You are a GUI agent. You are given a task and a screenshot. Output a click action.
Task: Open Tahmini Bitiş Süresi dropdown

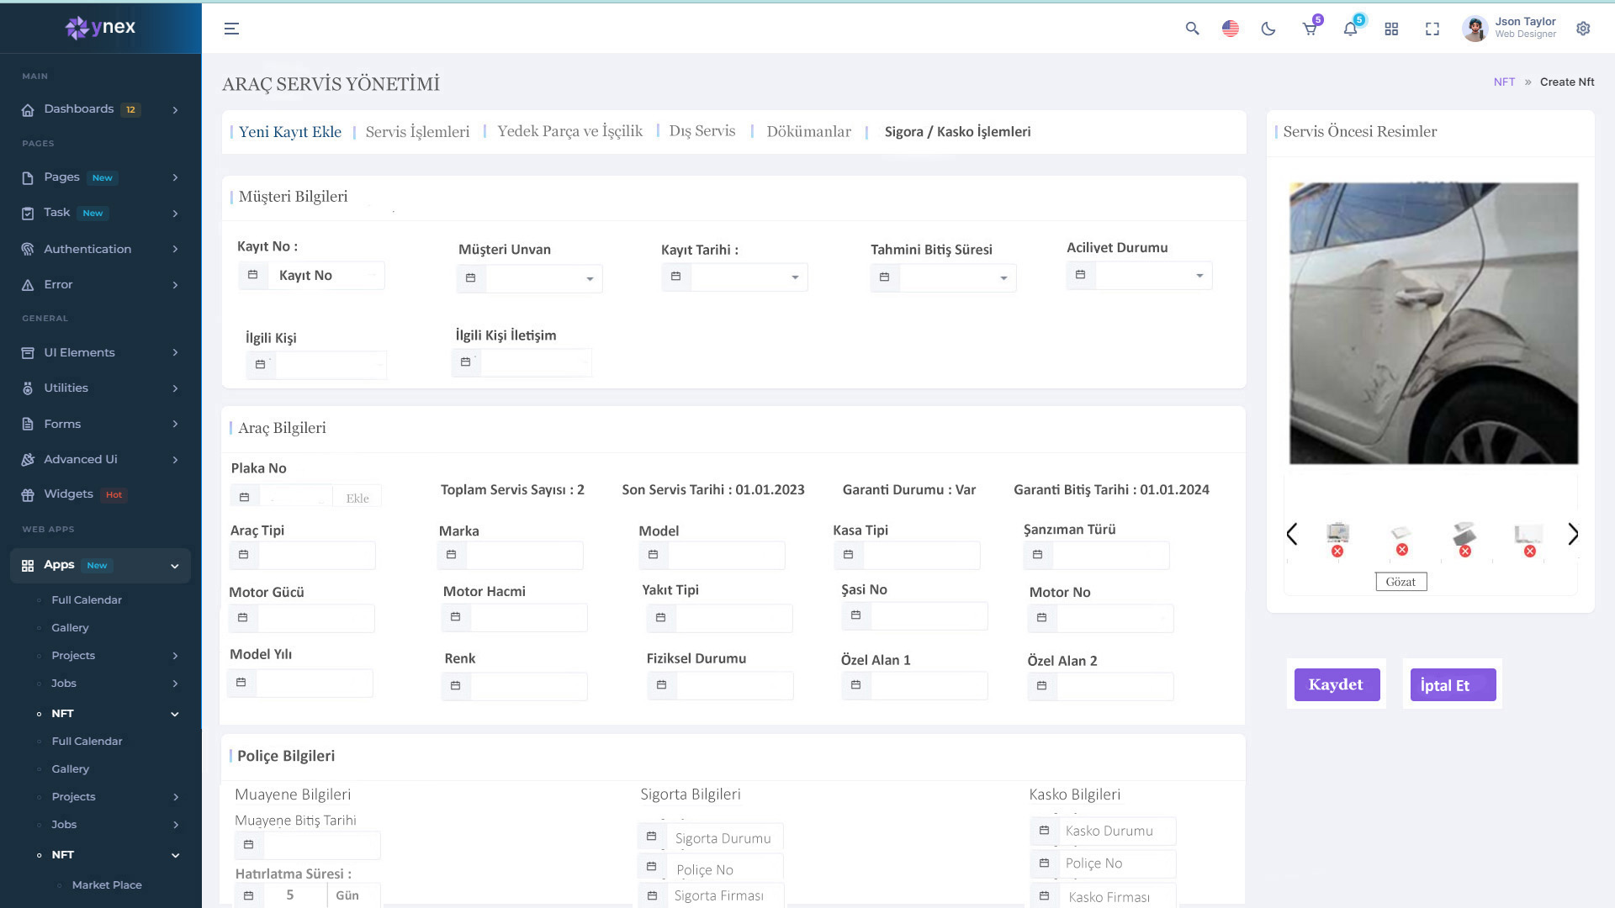pyautogui.click(x=943, y=277)
